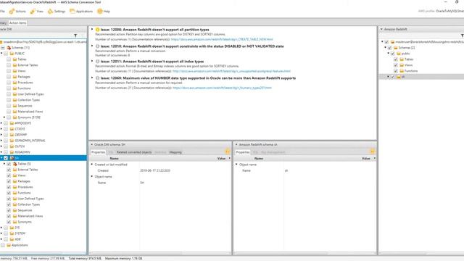Click the SYSTEM schema folder icon

(x=12, y=233)
